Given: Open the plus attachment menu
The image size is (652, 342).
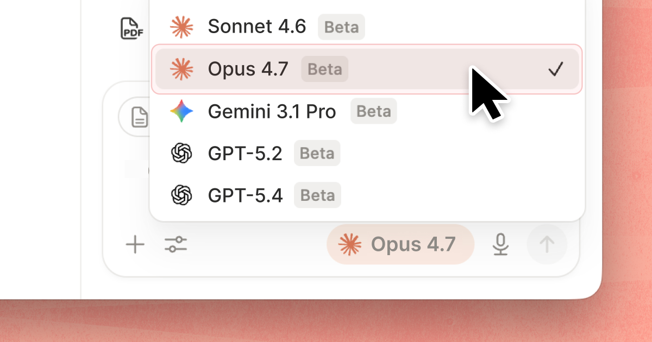Looking at the screenshot, I should tap(135, 244).
